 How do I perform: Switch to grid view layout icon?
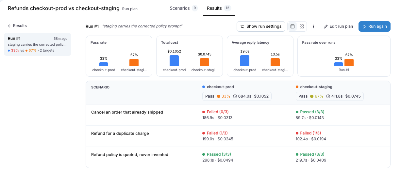click(302, 26)
